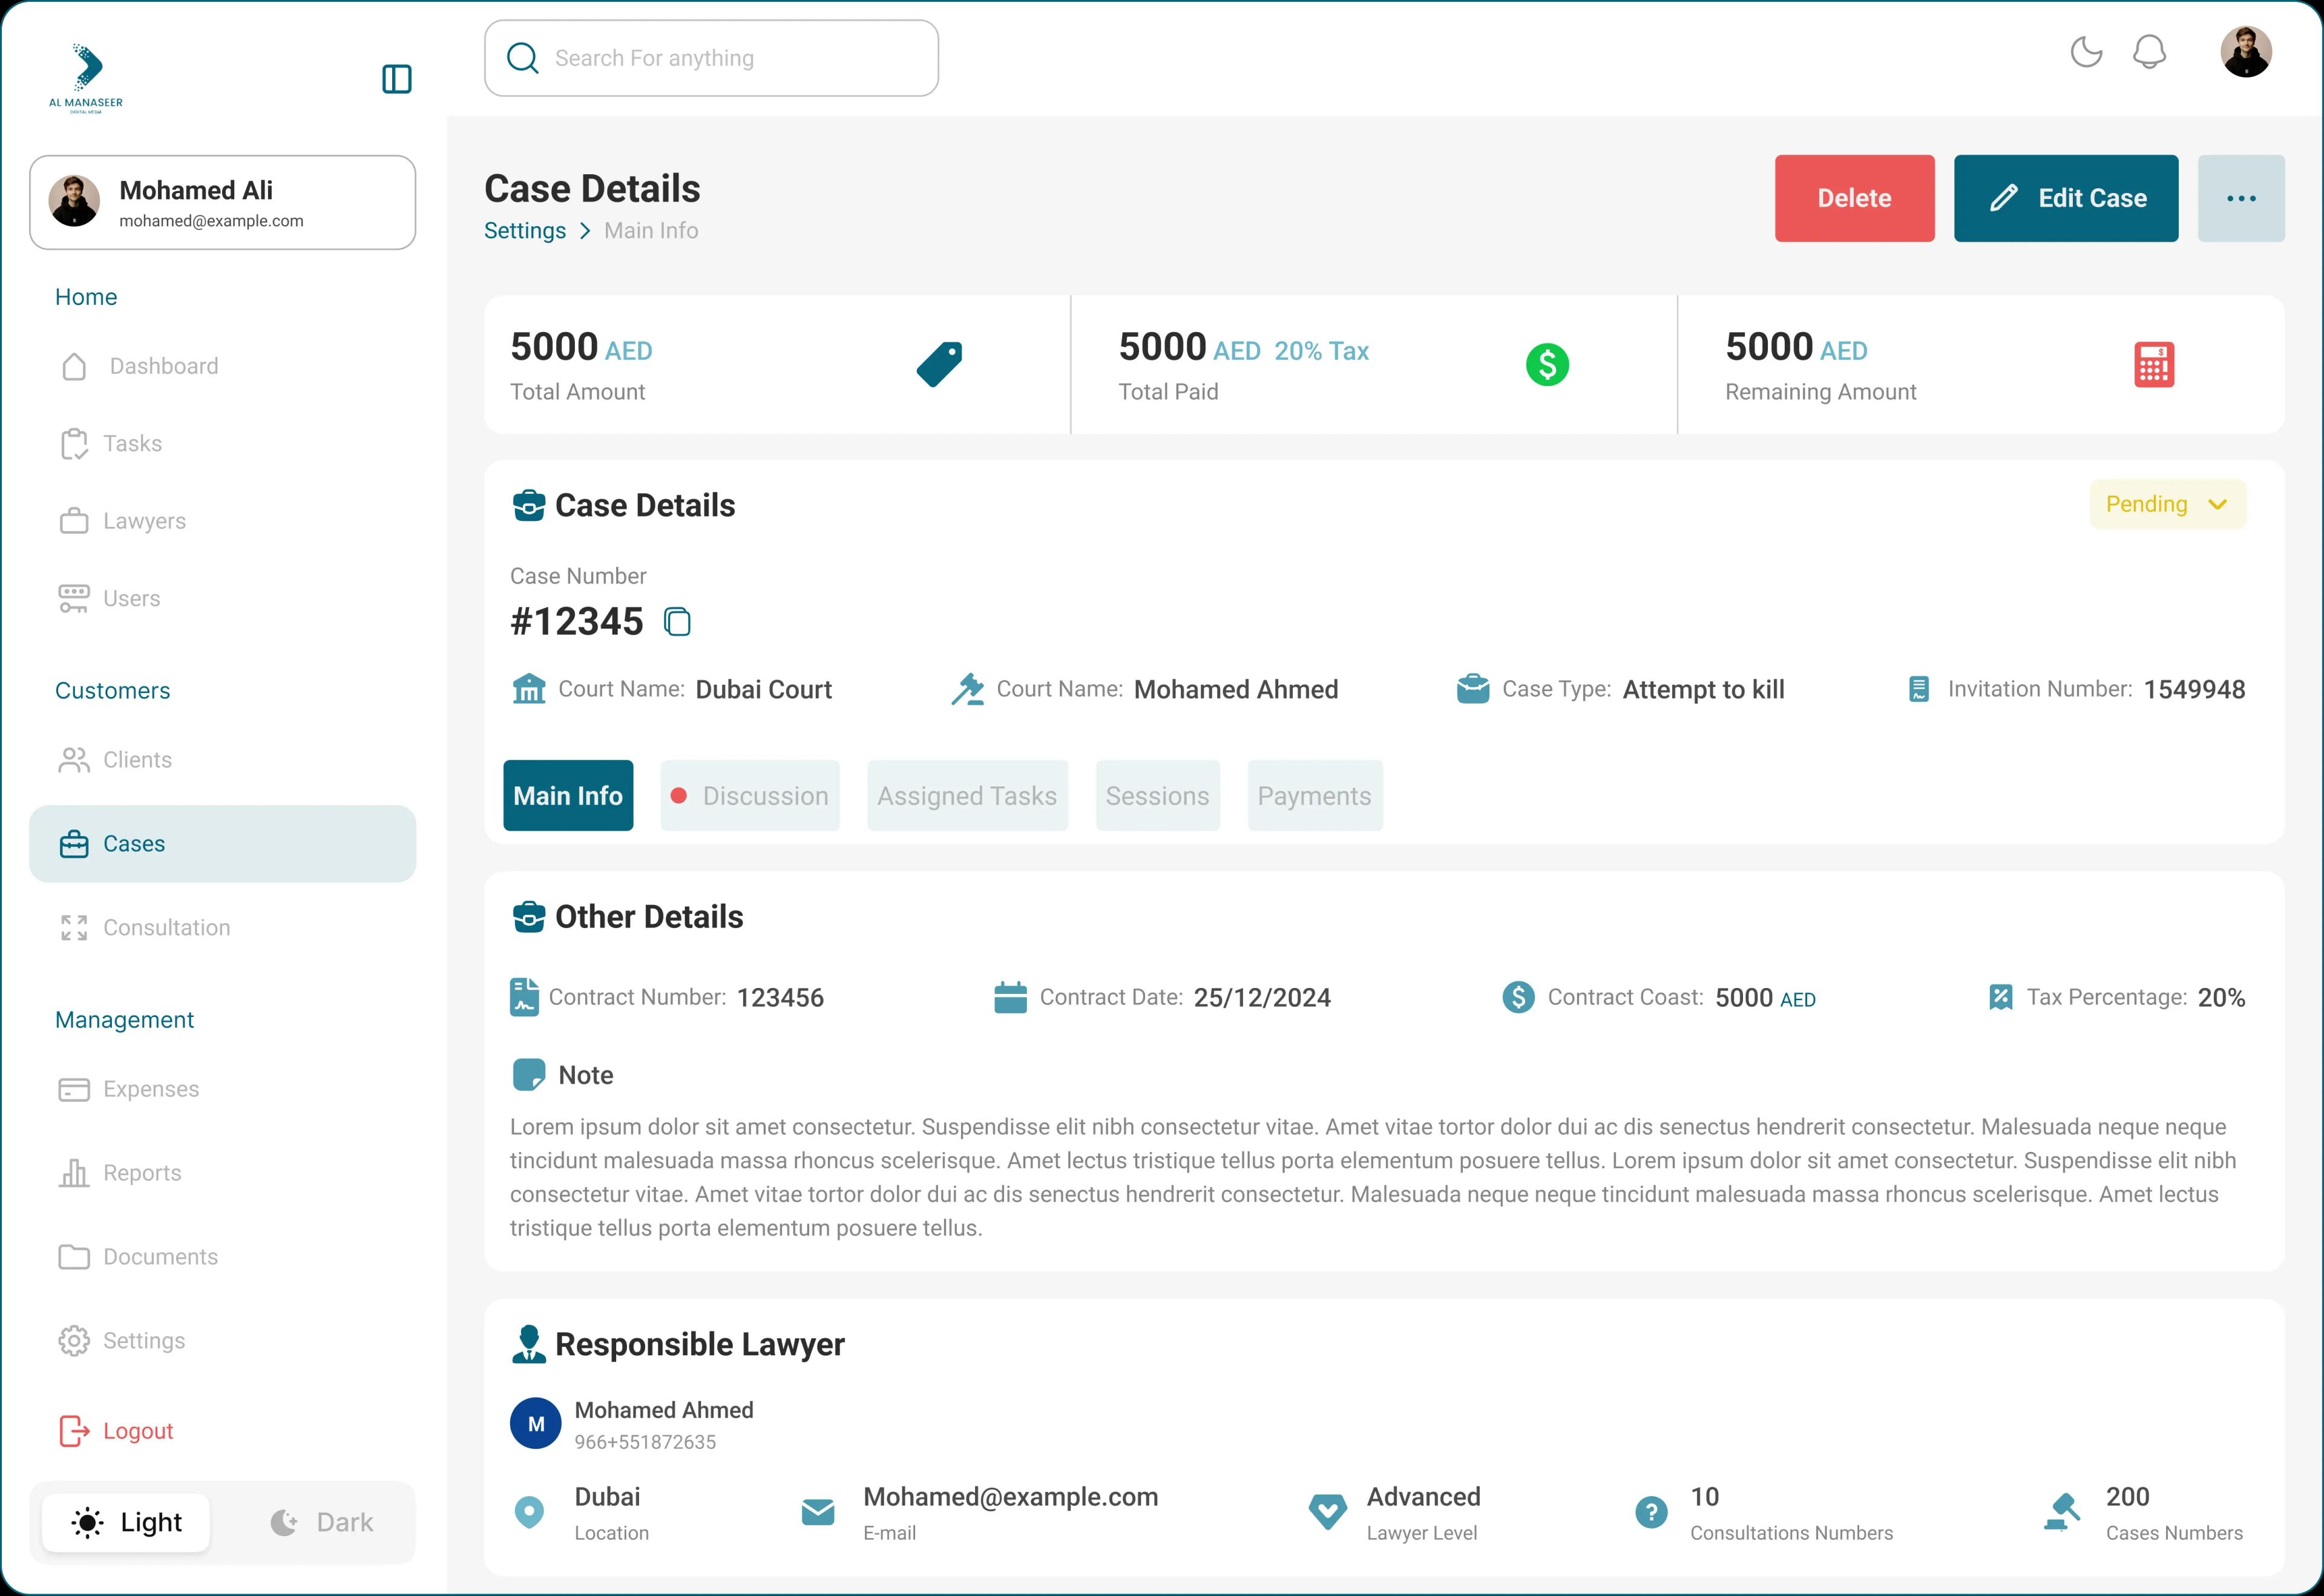2324x1596 pixels.
Task: Go to the Sessions tab
Action: 1158,796
